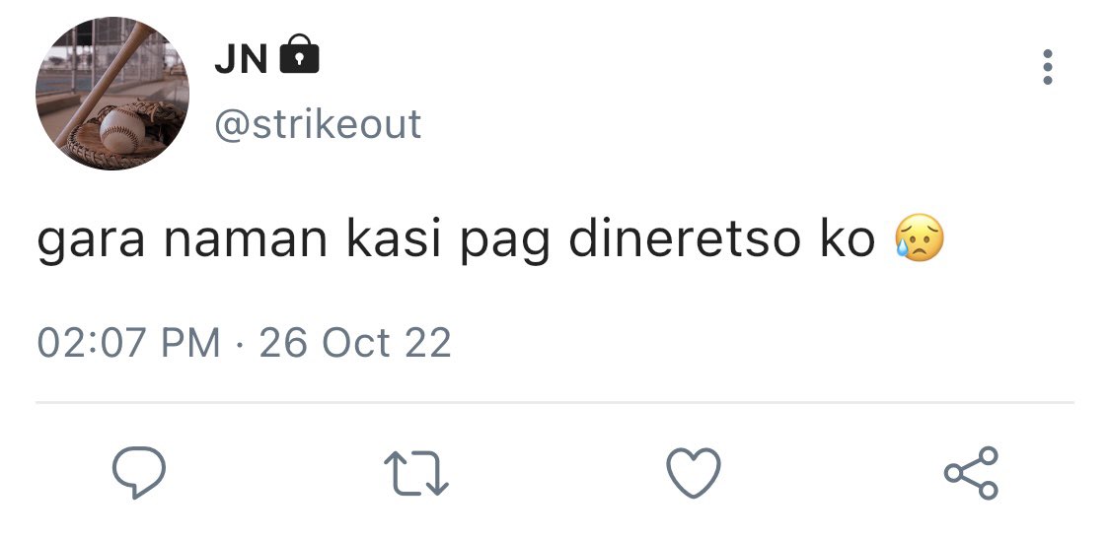Retweet this post using the arrows icon
The image size is (1110, 539).
coord(416,473)
